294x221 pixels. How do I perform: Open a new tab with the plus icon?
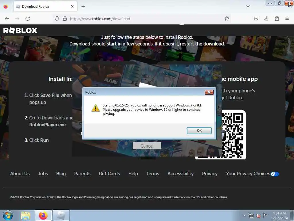[x=83, y=7]
